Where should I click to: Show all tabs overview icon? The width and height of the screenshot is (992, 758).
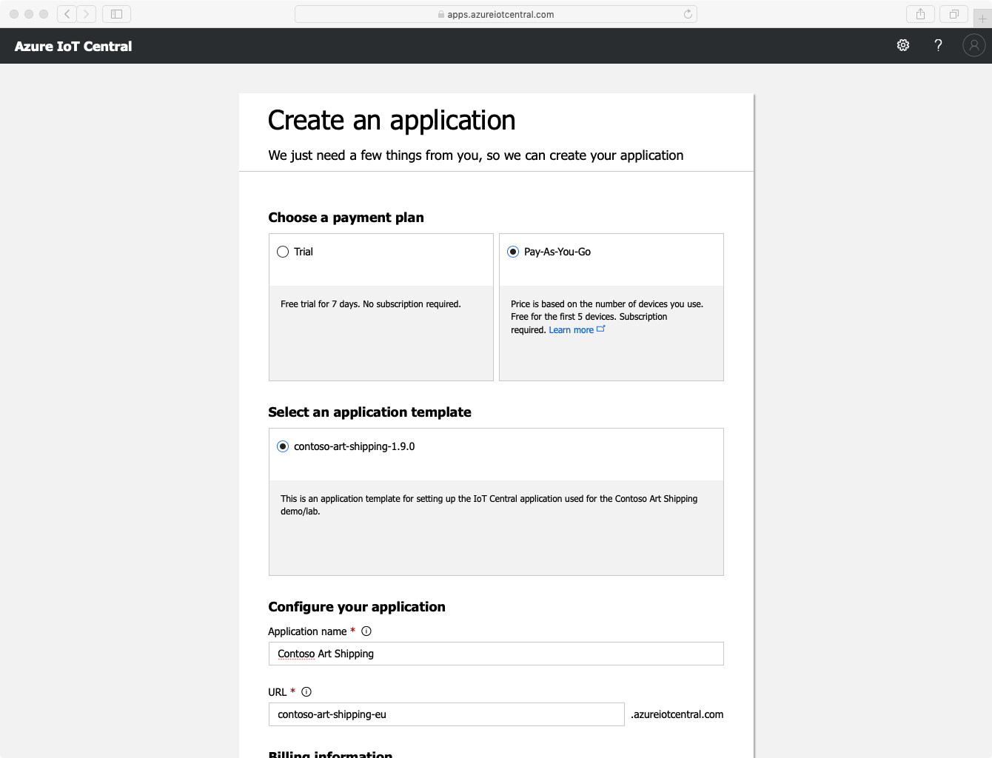[954, 14]
